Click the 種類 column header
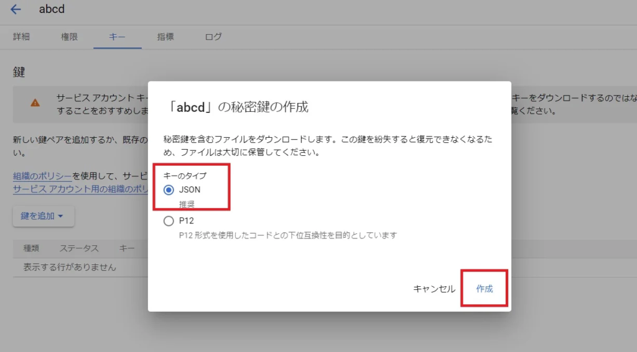The image size is (637, 352). 31,248
